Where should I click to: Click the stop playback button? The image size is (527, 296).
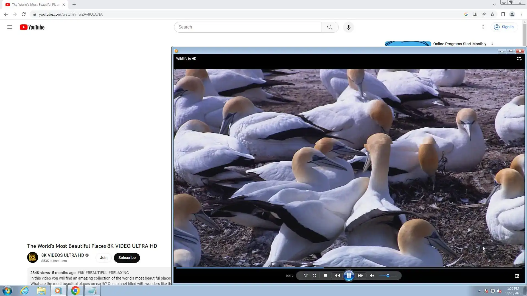(x=325, y=276)
